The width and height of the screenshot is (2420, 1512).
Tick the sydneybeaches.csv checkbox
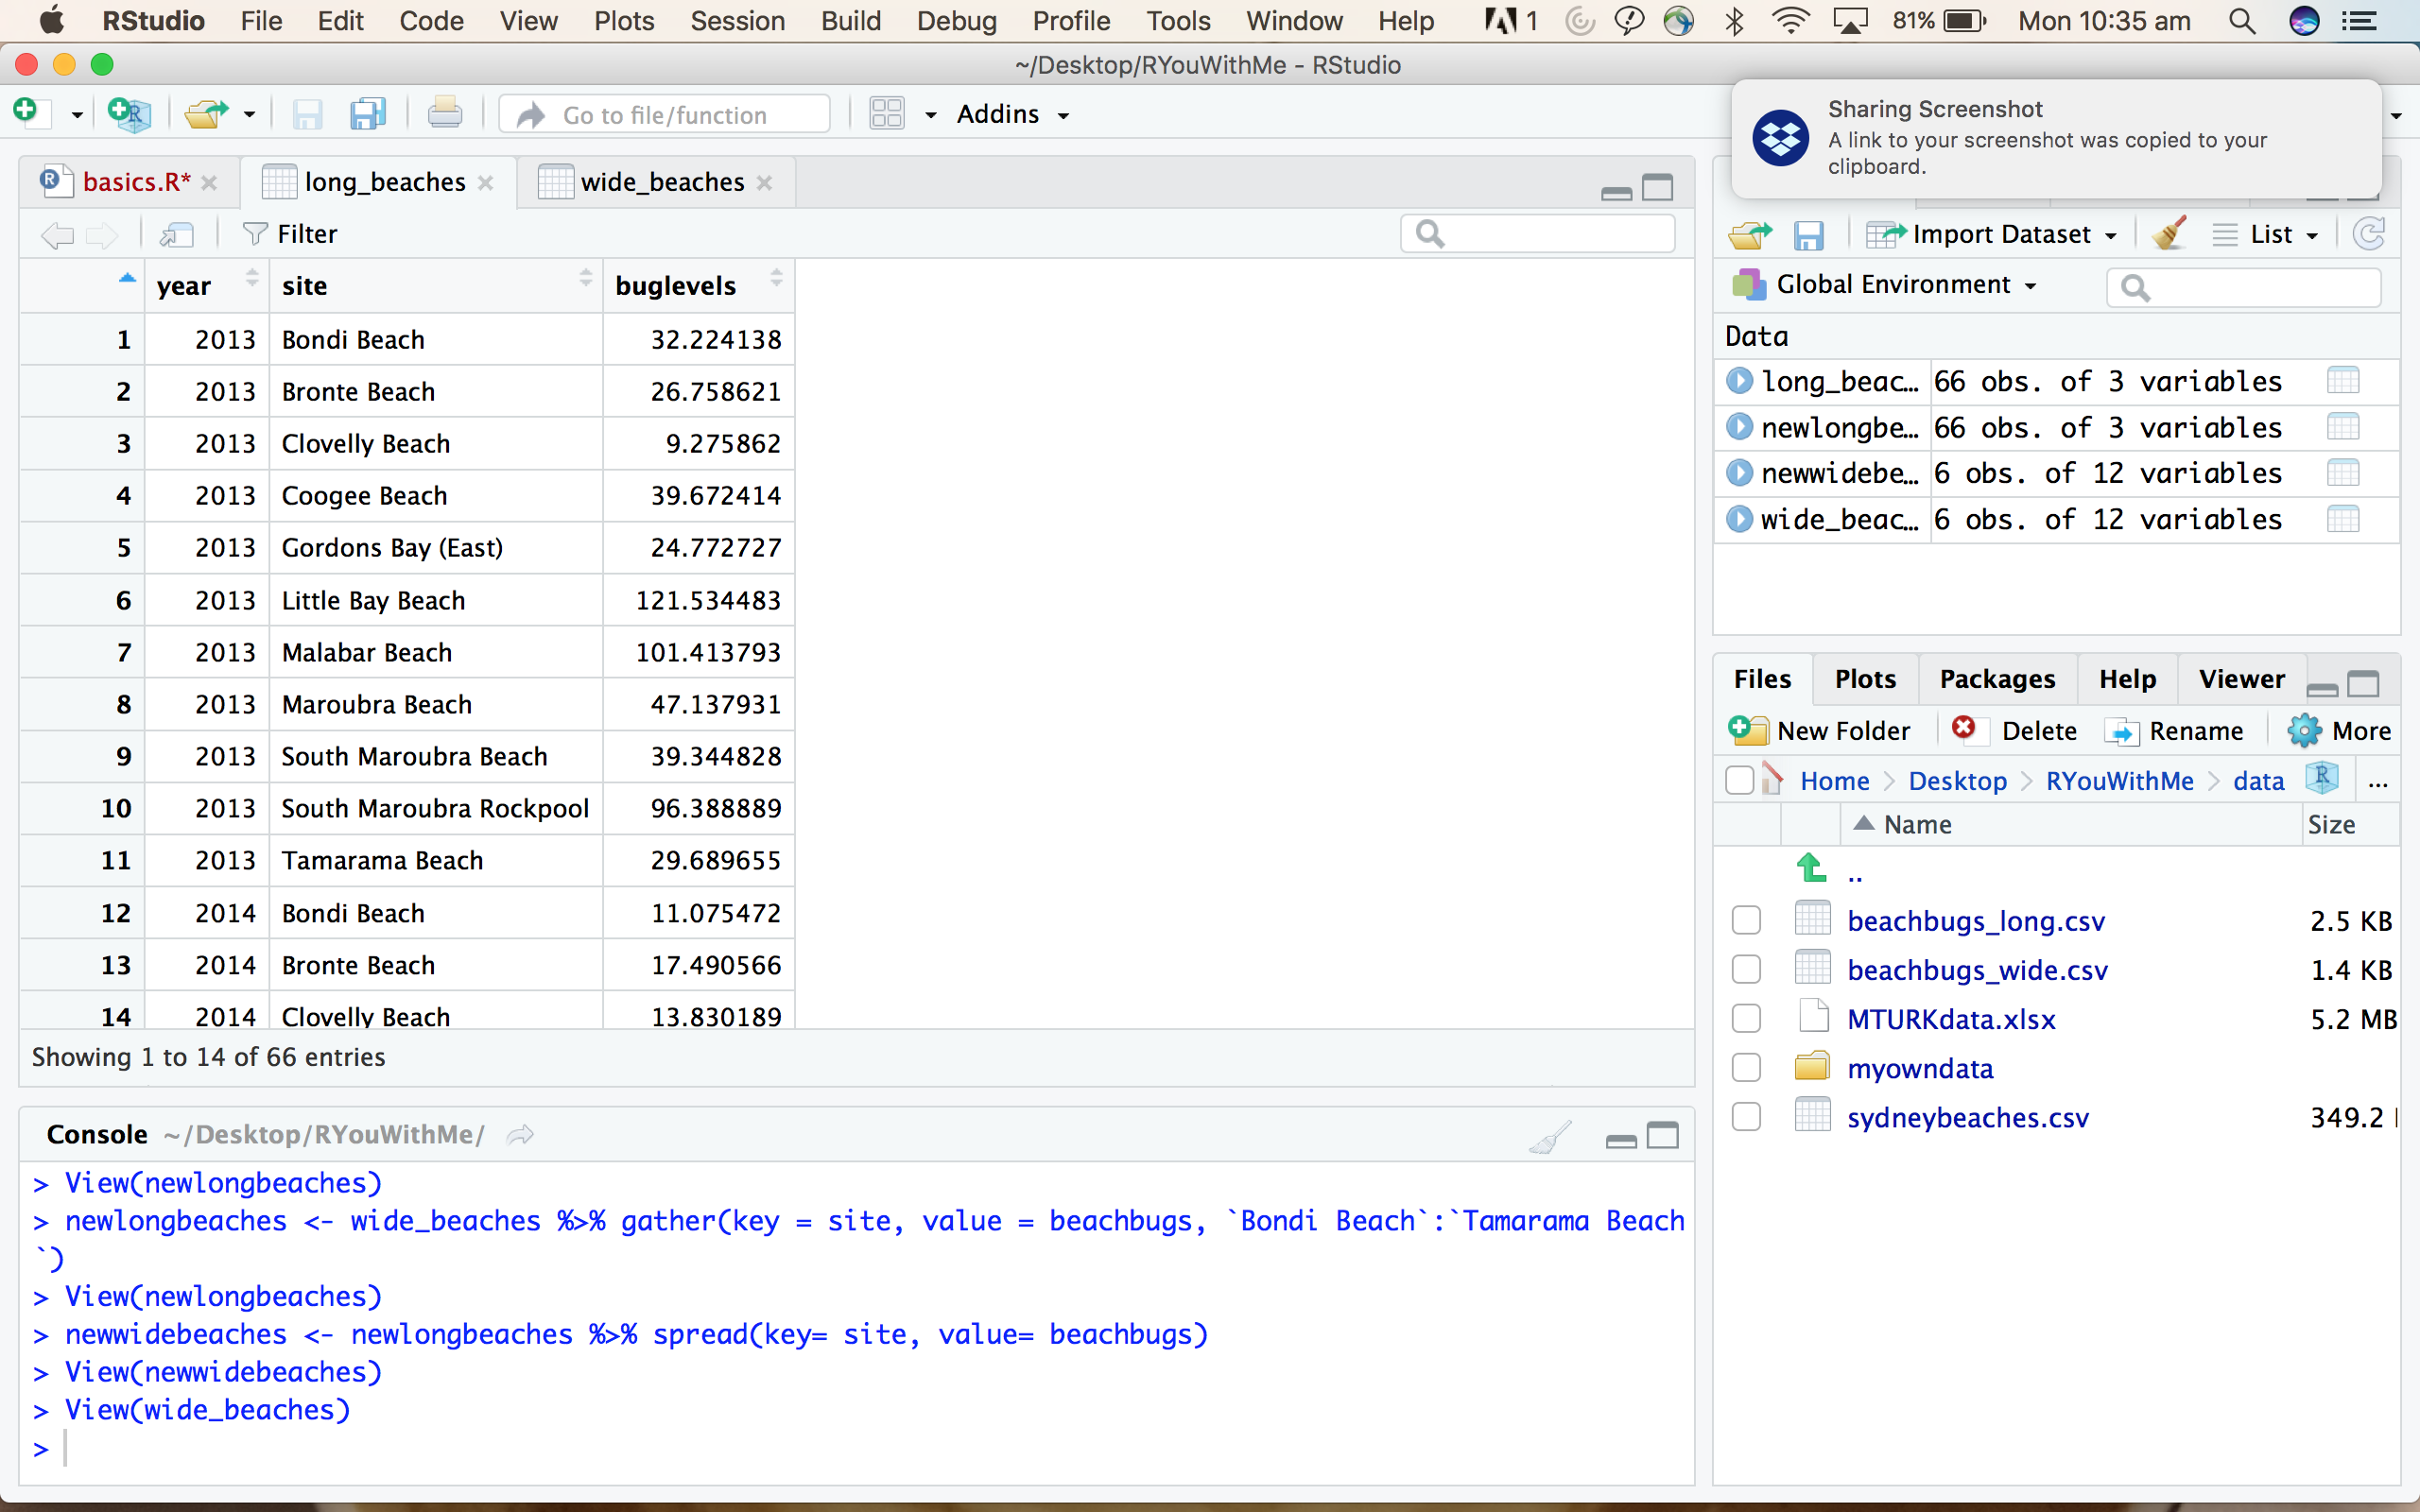point(1746,1116)
